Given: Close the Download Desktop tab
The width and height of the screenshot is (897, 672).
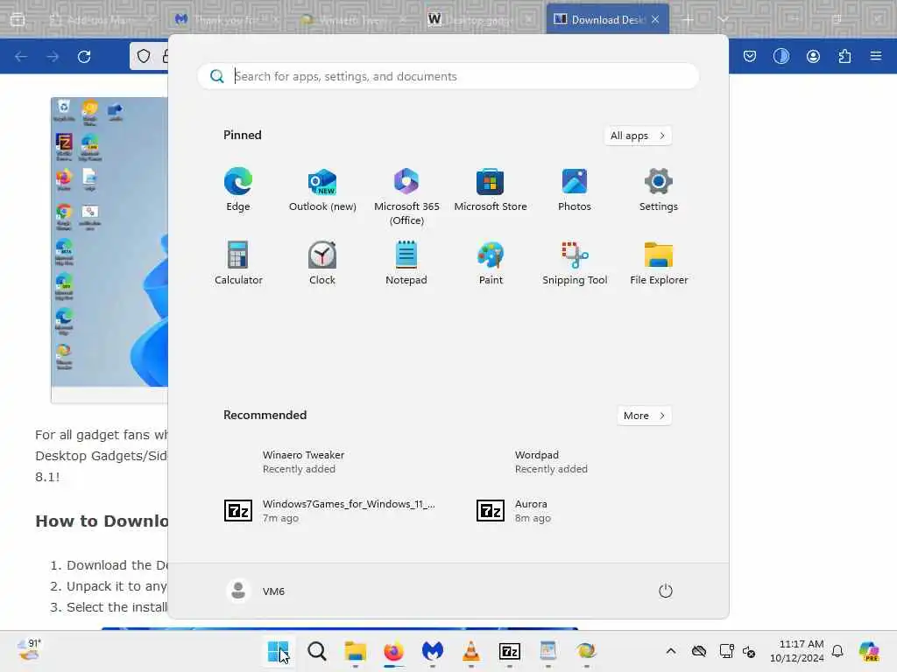Looking at the screenshot, I should tap(655, 19).
